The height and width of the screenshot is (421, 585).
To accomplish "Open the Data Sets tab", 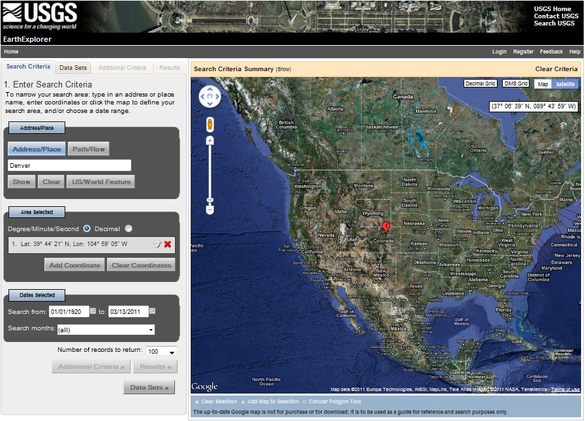I will tap(72, 67).
